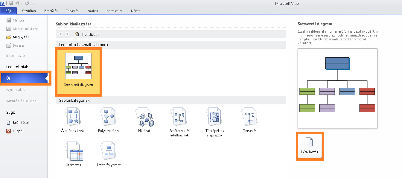Switch to the Beszúrás ribbon tab

[51, 11]
